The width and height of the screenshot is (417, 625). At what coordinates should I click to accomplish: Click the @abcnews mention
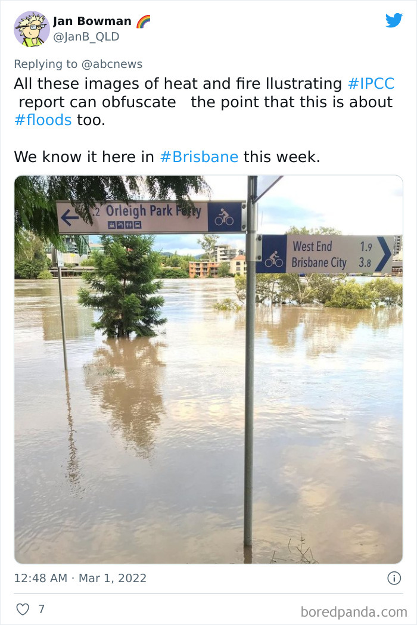pyautogui.click(x=113, y=64)
